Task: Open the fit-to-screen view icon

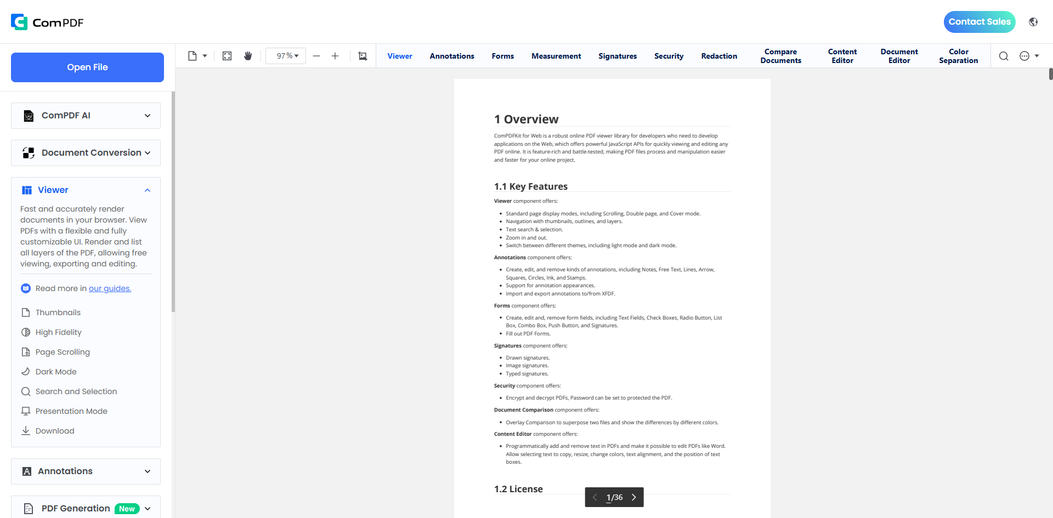Action: coord(227,55)
